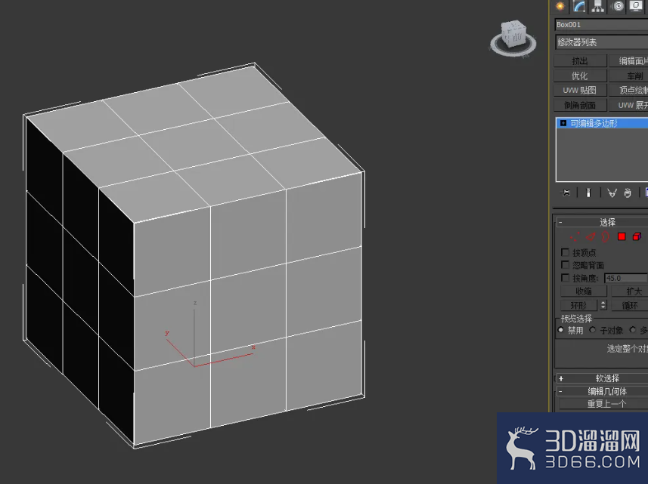Click the ViewCube navigation widget
Viewport: 648px width, 484px height.
coord(513,38)
